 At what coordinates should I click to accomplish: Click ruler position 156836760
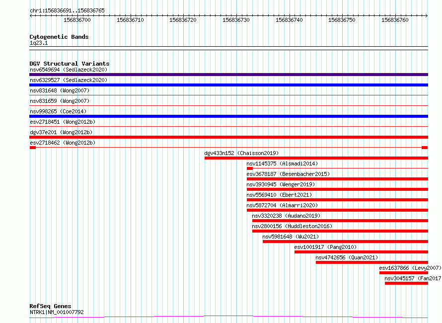[395, 20]
